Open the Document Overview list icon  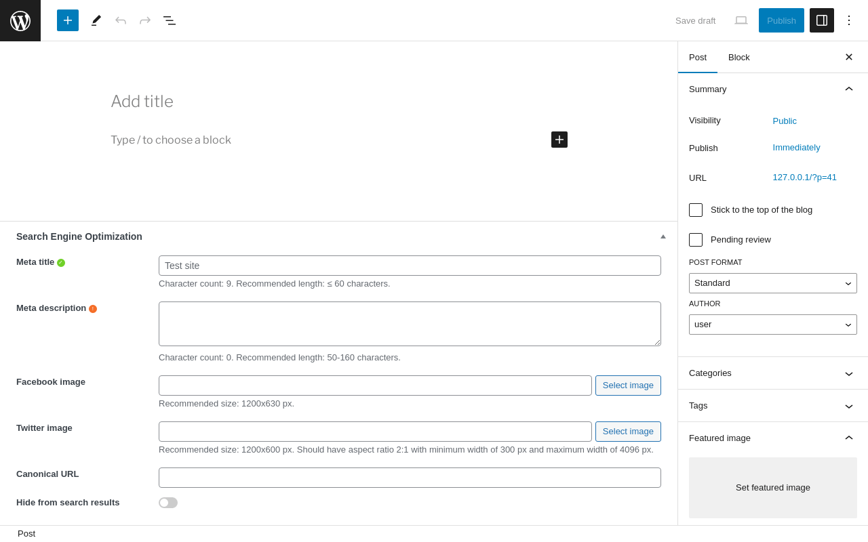(x=170, y=20)
